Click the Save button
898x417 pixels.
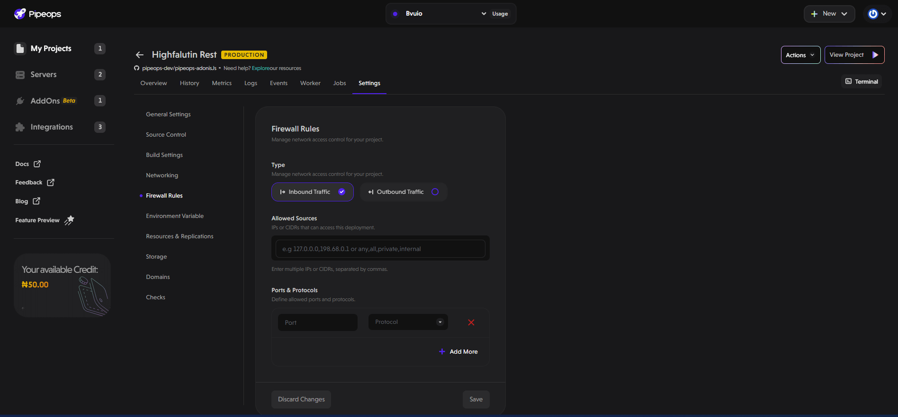click(476, 400)
